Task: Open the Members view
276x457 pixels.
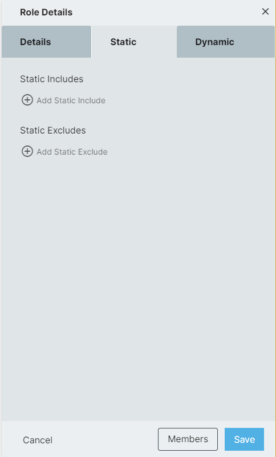Action: click(188, 439)
